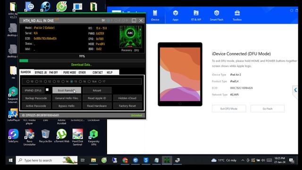Select Revo Uninstaller desktop icon
Screen dimensions: 302x170
point(29,137)
